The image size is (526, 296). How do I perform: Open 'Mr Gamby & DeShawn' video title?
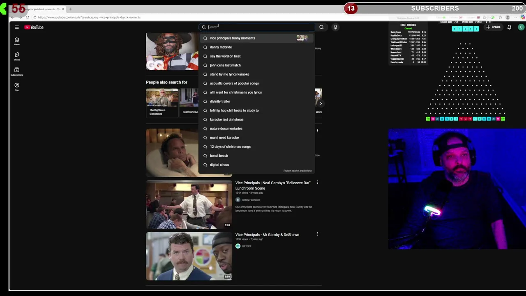click(267, 235)
